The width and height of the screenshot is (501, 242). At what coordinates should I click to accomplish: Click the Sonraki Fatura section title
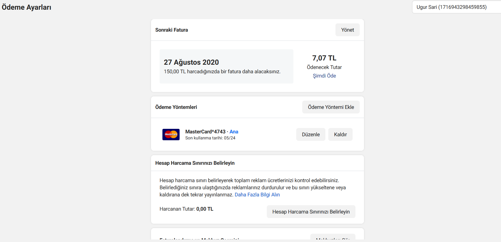click(x=172, y=30)
